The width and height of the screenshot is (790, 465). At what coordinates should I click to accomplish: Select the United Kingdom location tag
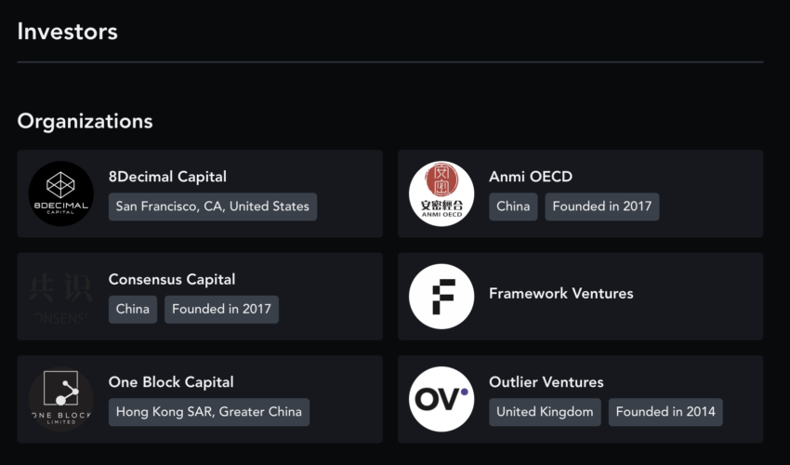545,412
